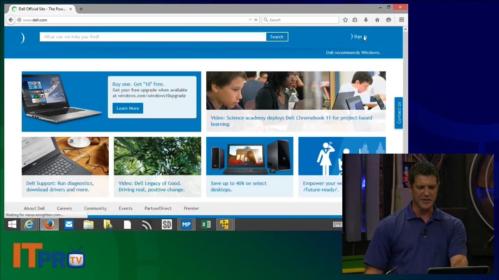Open the RSS feed taskbar icon

[x=147, y=224]
